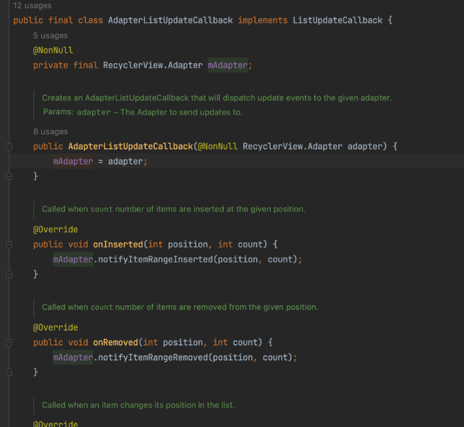The width and height of the screenshot is (464, 427).
Task: Click the 'implements' keyword
Action: click(x=262, y=20)
